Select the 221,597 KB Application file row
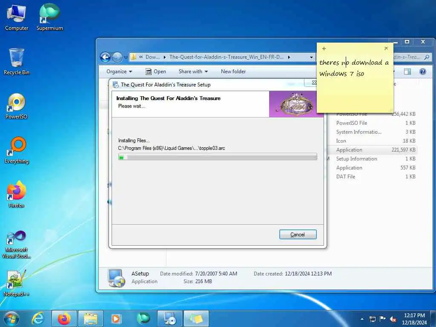Viewport: 436px width, 327px height. [x=373, y=150]
